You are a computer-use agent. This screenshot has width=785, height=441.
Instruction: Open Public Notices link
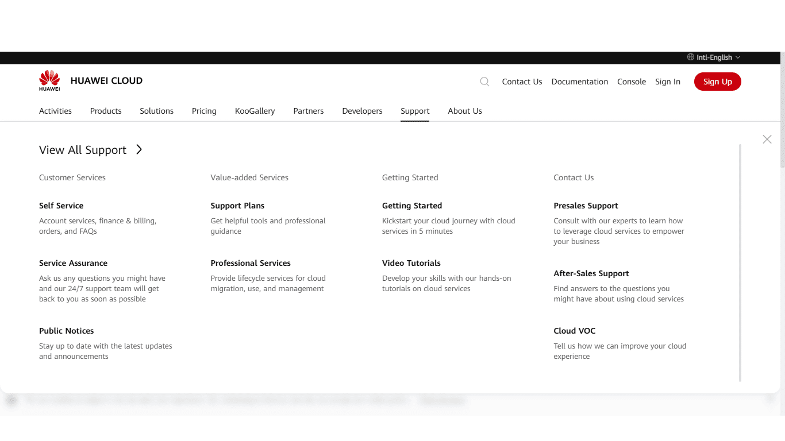[66, 331]
